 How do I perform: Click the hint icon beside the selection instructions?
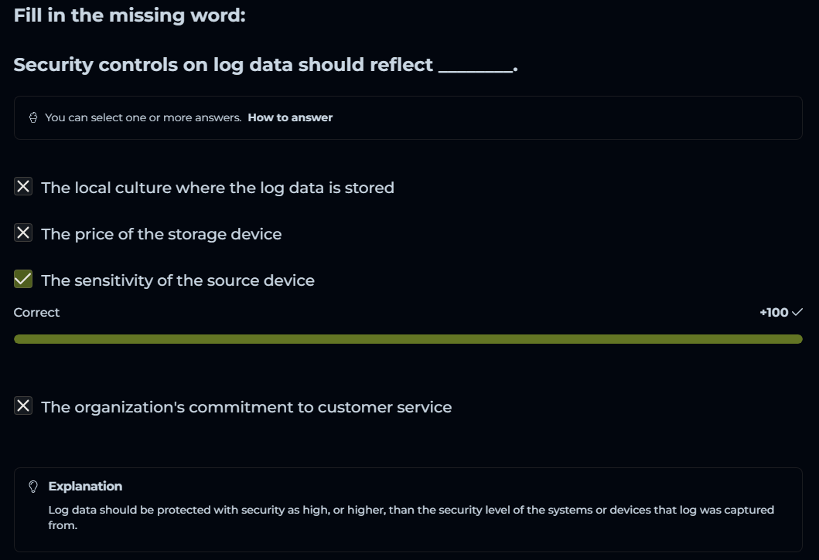tap(33, 118)
